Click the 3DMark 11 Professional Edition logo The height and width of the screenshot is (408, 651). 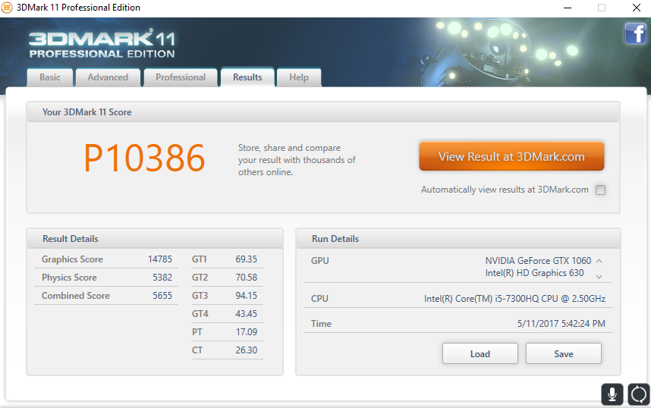[102, 43]
